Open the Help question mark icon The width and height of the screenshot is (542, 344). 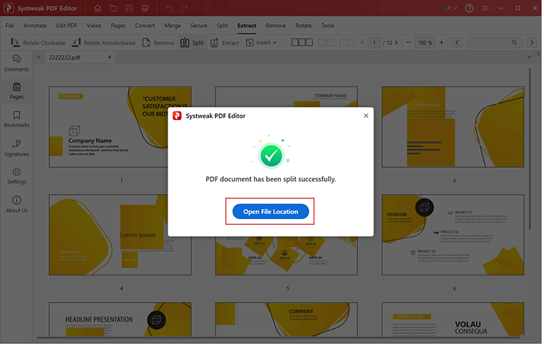click(469, 8)
